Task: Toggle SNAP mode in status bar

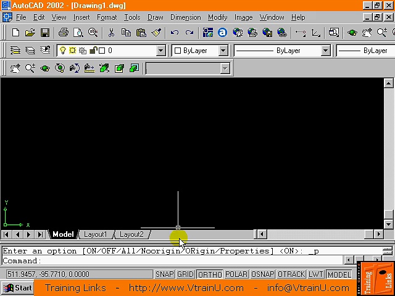Action: (164, 274)
